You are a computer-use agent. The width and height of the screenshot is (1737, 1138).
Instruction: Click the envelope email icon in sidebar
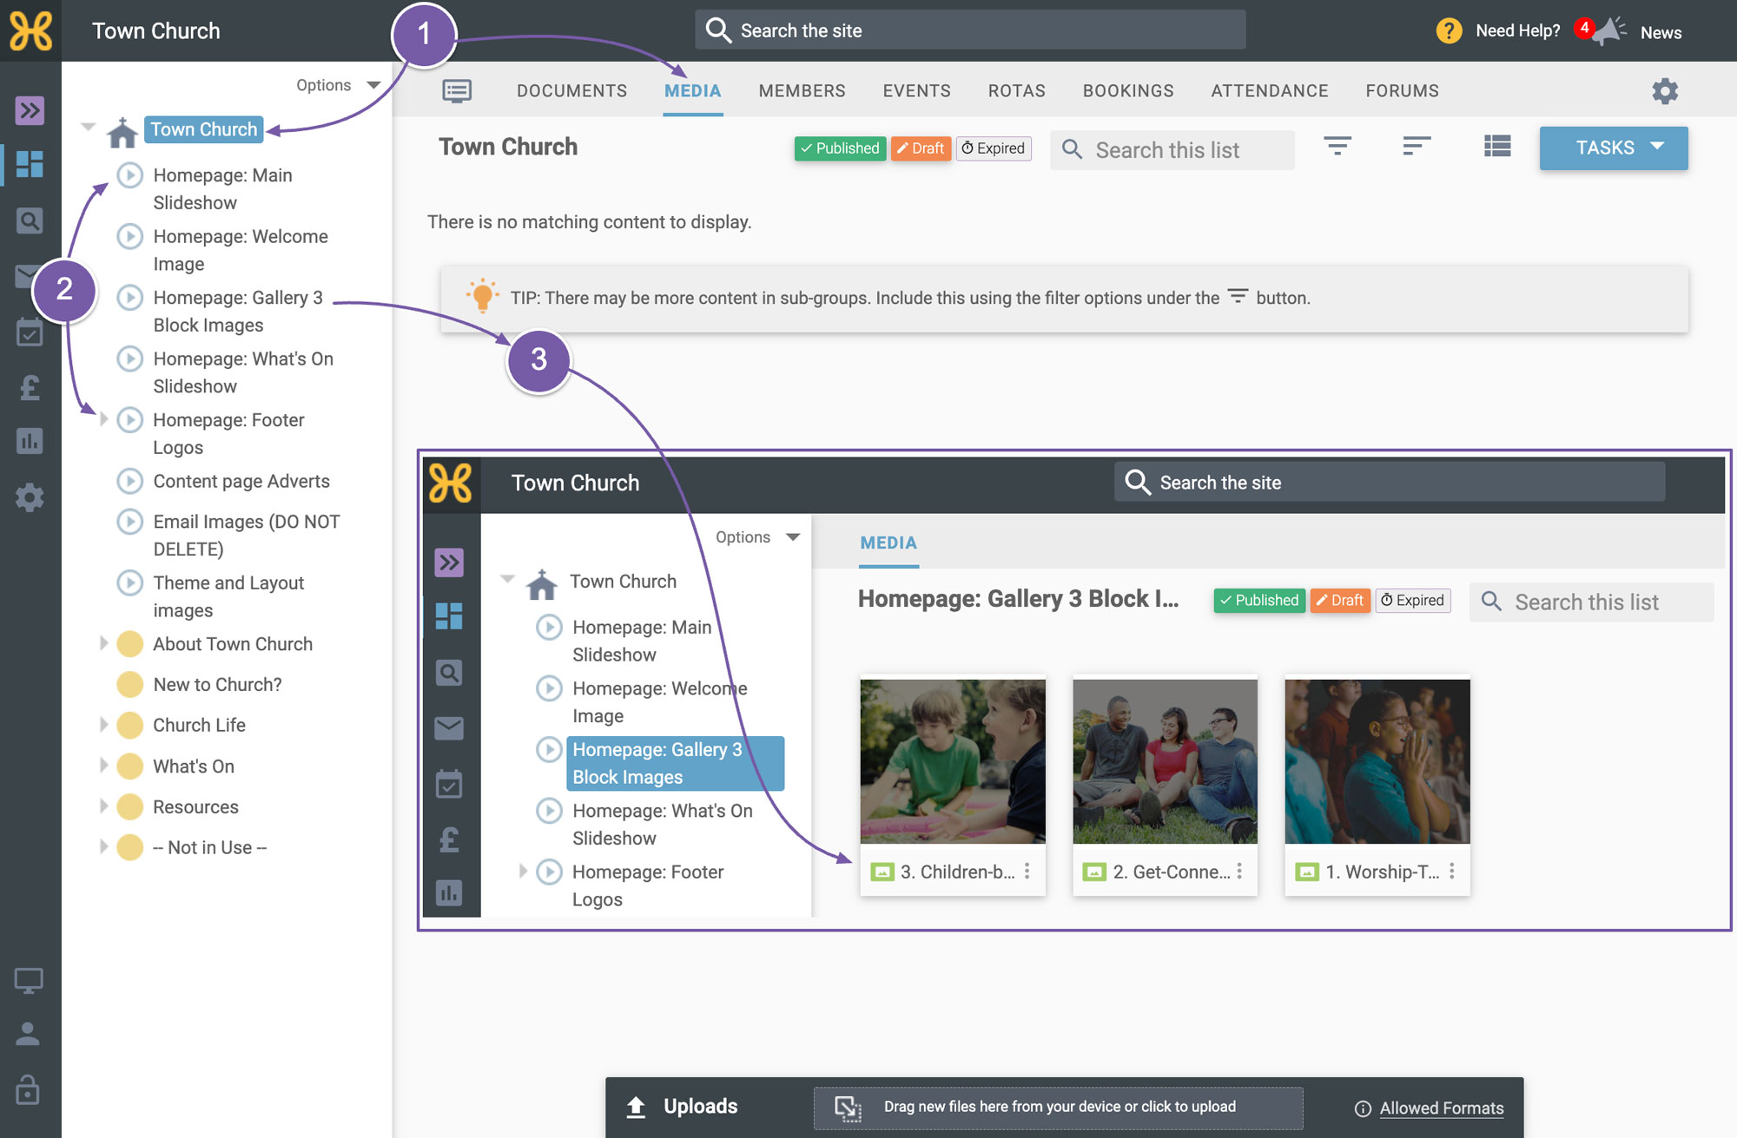tap(24, 276)
